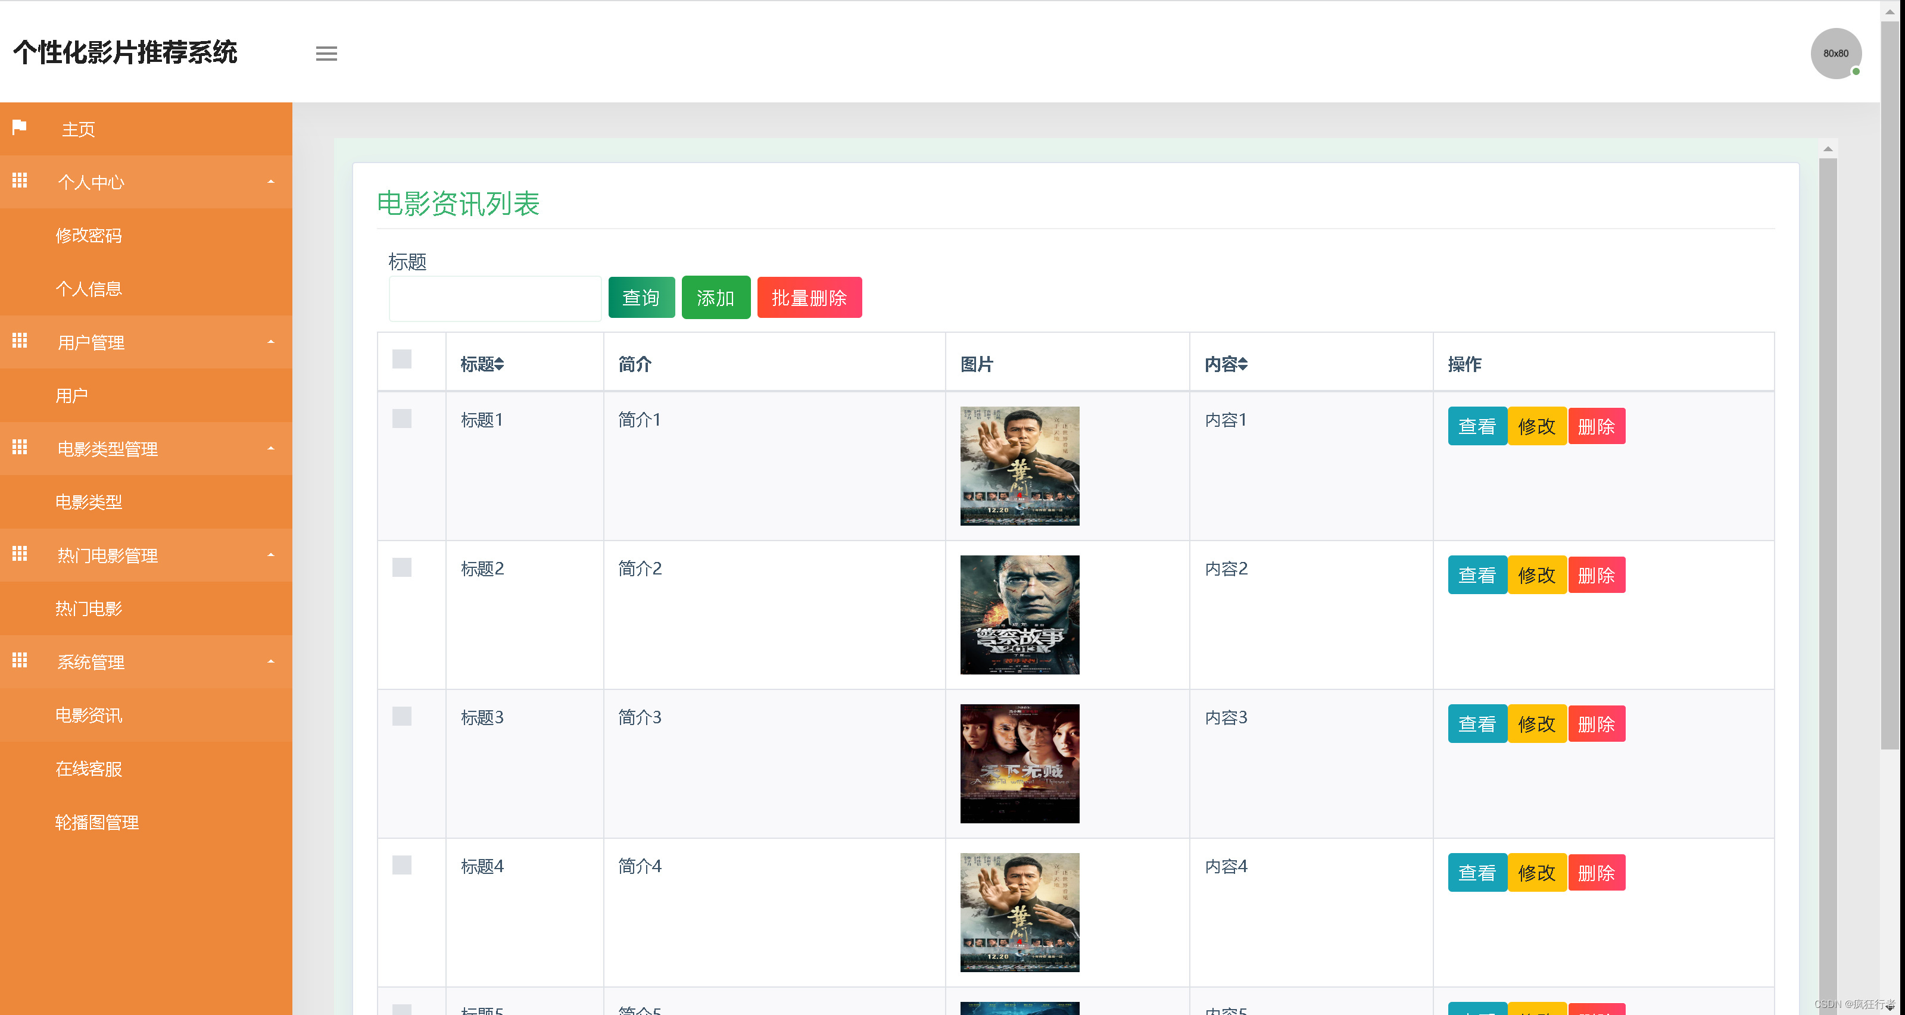Image resolution: width=1905 pixels, height=1015 pixels.
Task: Click the 80x80 user avatar
Action: coord(1835,53)
